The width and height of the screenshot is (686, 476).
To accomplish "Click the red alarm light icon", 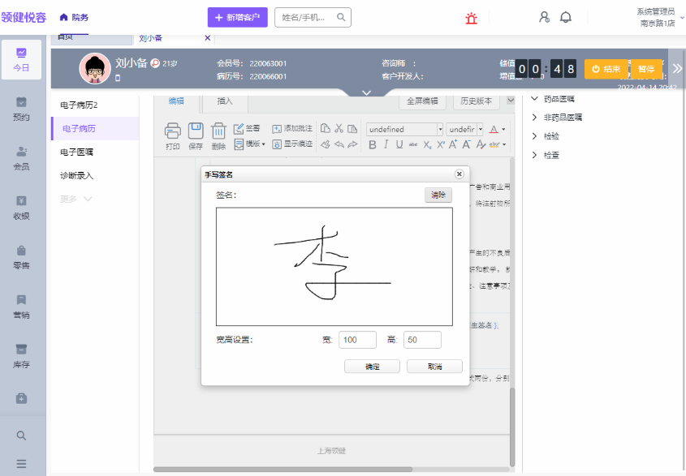I will 471,18.
